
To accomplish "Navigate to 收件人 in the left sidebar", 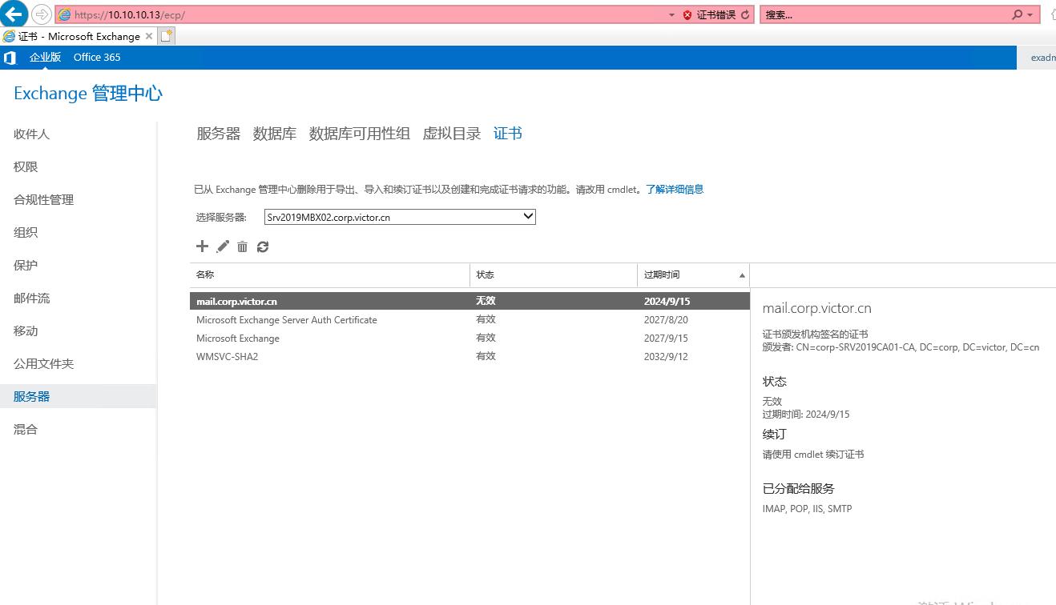I will (31, 134).
